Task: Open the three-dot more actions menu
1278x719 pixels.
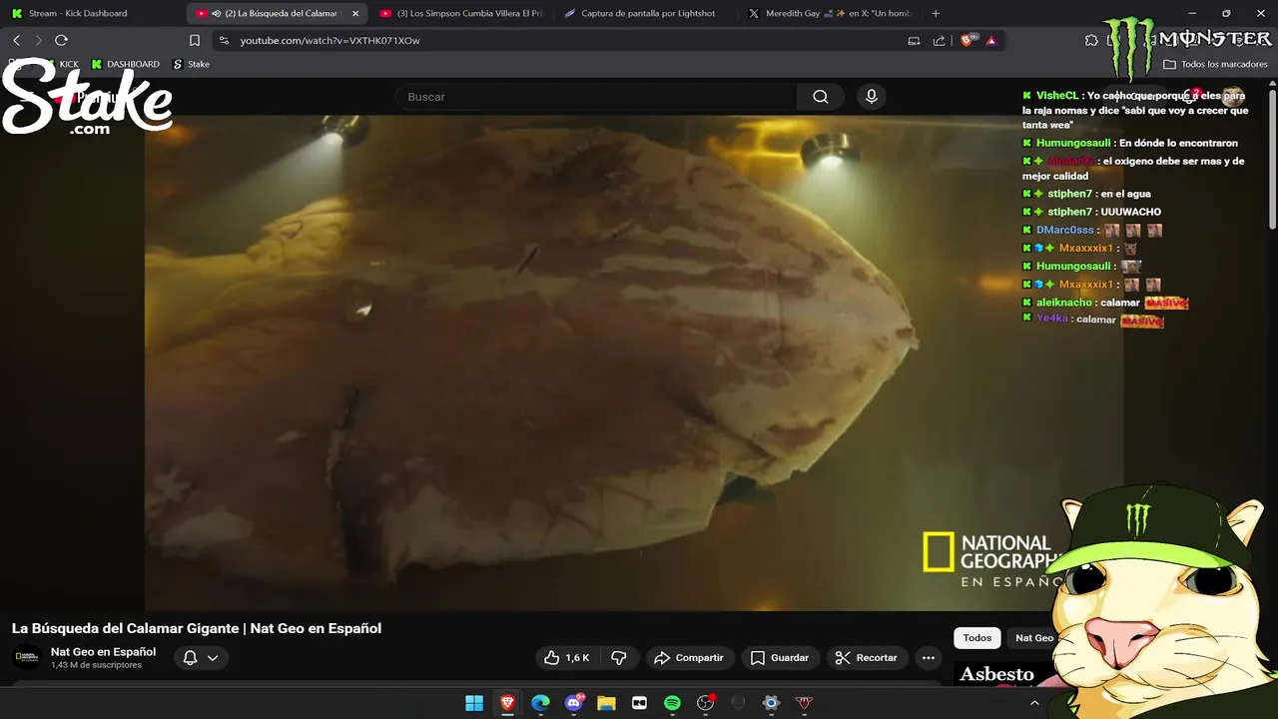Action: 929,658
